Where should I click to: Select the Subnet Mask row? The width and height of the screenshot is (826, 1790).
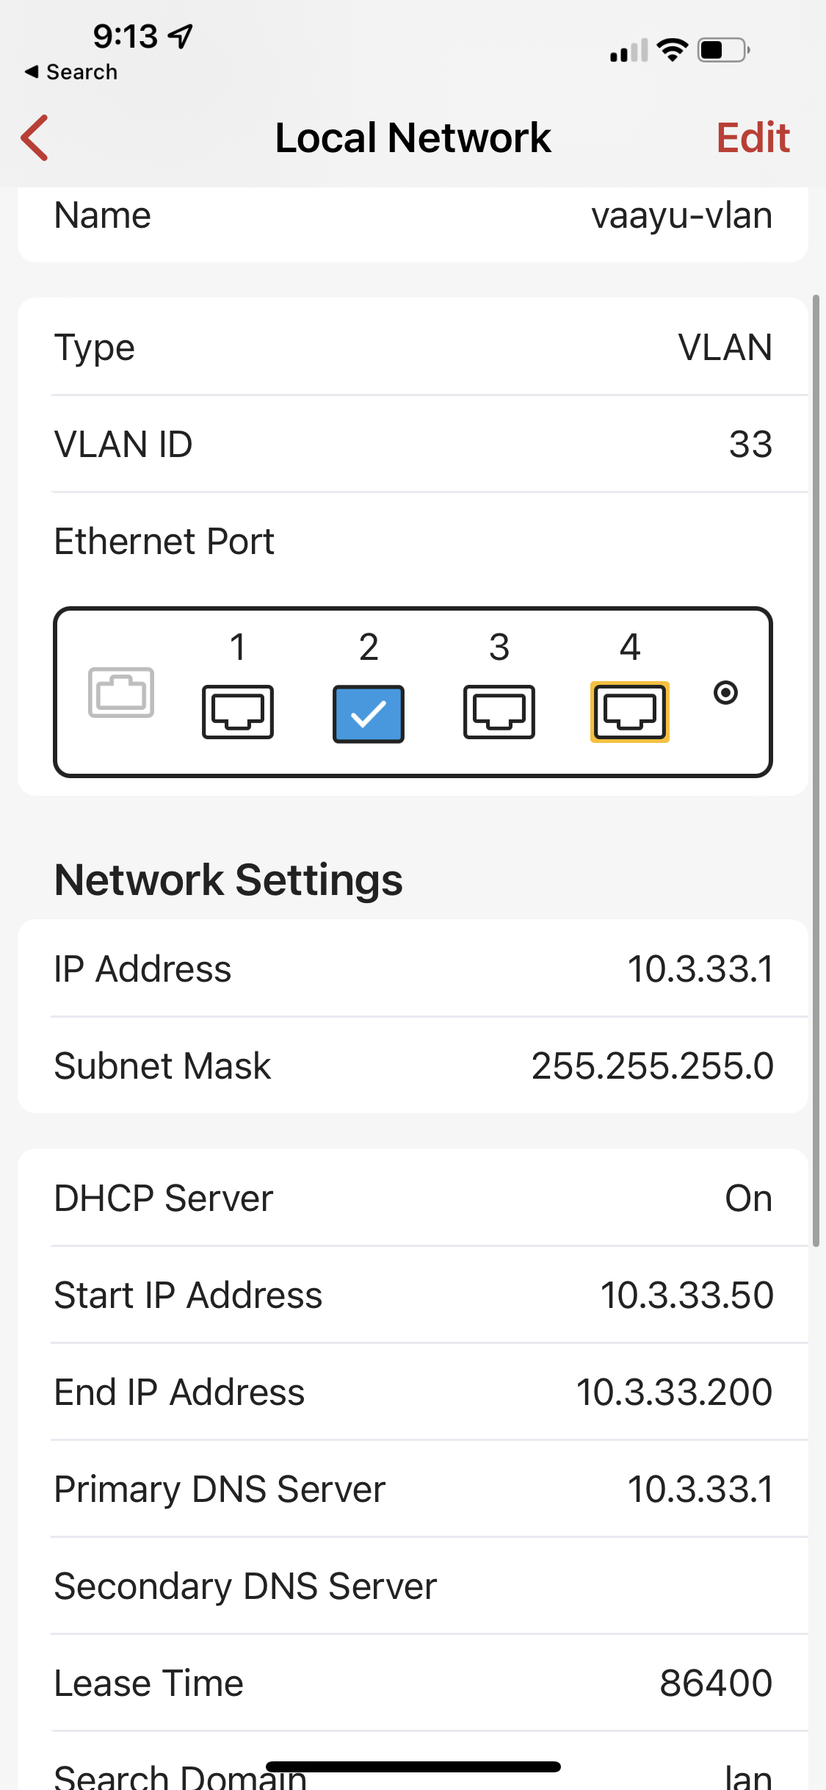(x=413, y=1065)
